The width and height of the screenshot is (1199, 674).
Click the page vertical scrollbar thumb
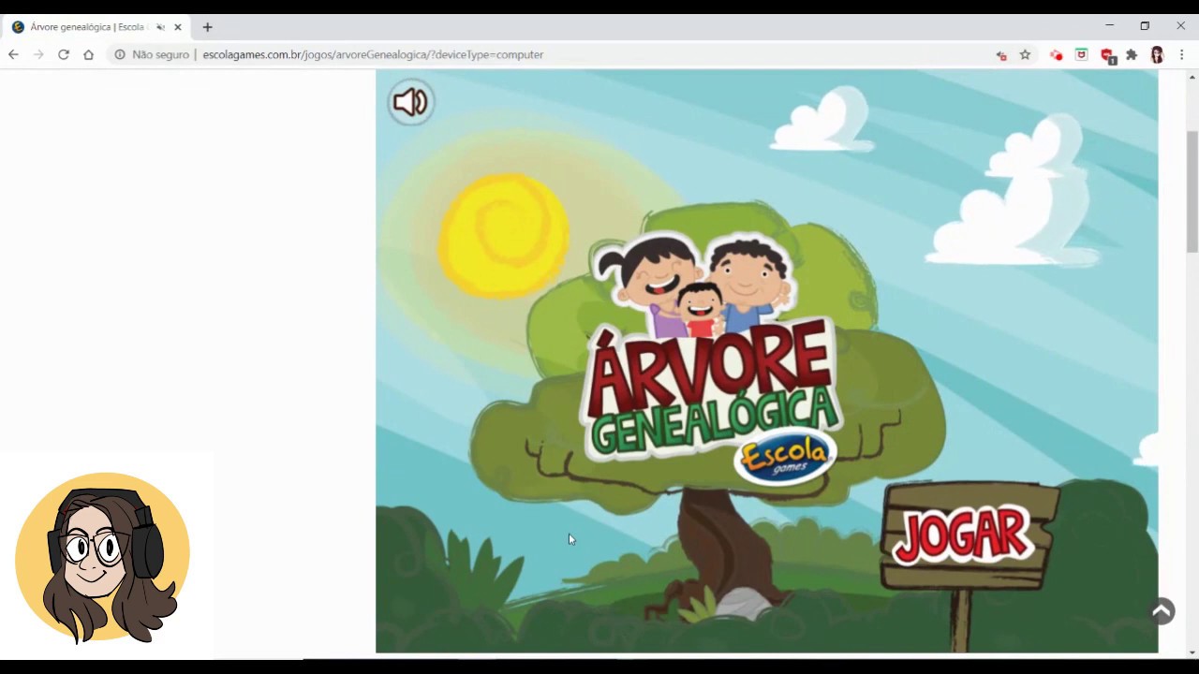1192,192
